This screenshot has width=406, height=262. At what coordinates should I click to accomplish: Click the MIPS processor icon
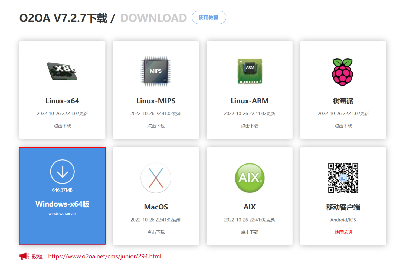[156, 71]
